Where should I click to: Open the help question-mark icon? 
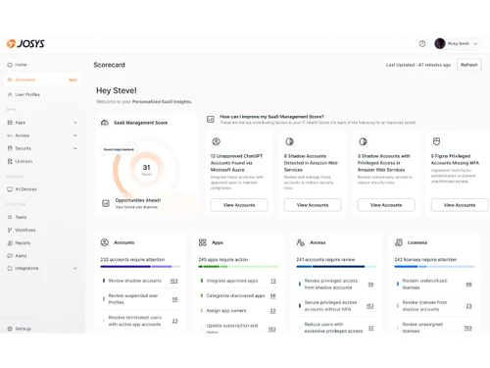tap(422, 43)
